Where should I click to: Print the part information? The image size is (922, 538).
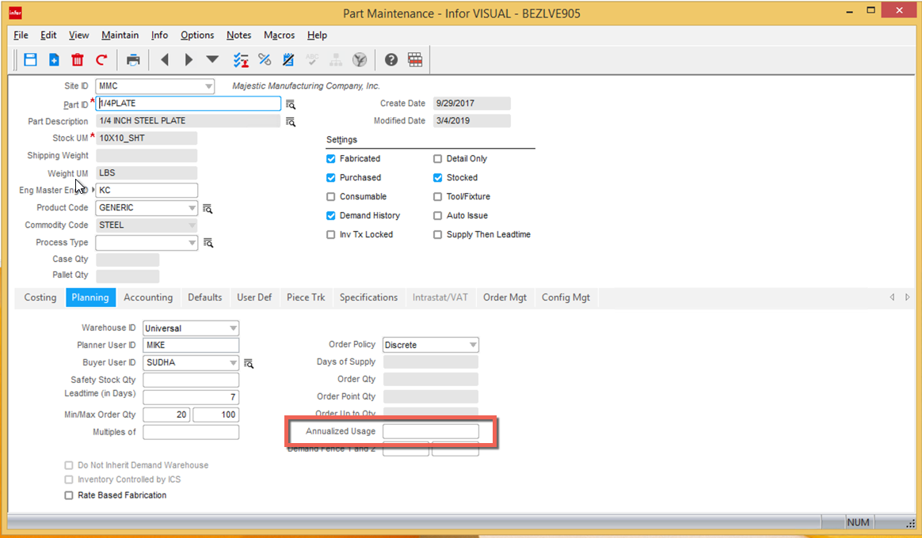click(132, 59)
